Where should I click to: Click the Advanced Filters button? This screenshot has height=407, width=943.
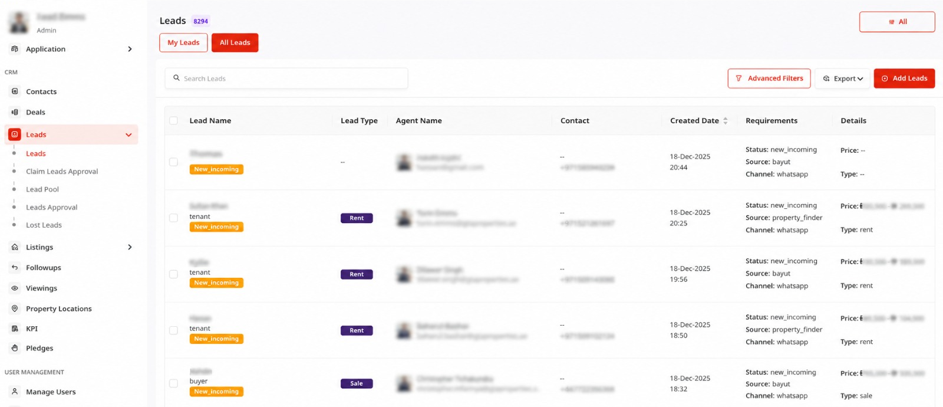769,78
